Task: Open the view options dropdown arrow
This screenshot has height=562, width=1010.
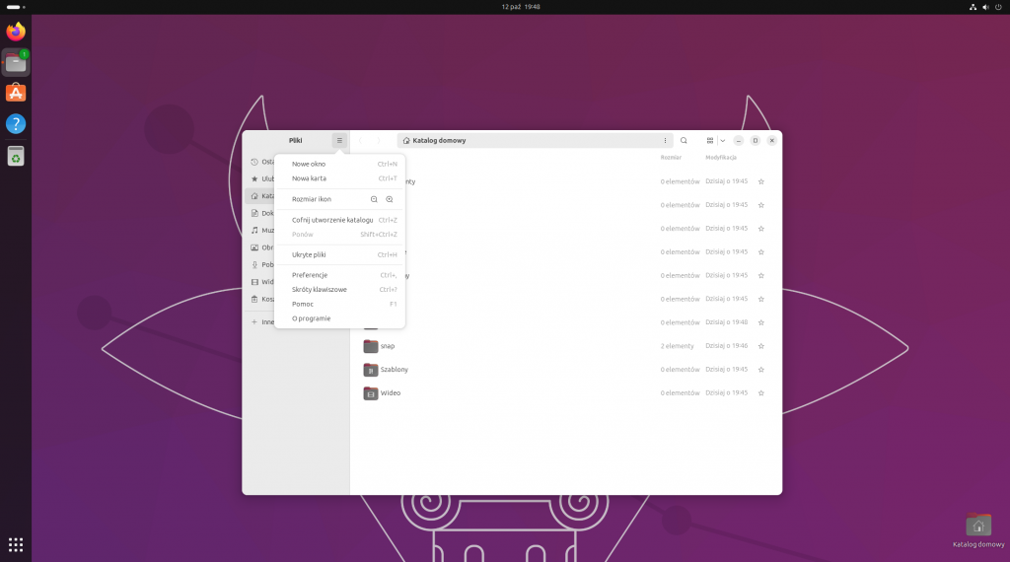Action: (723, 140)
